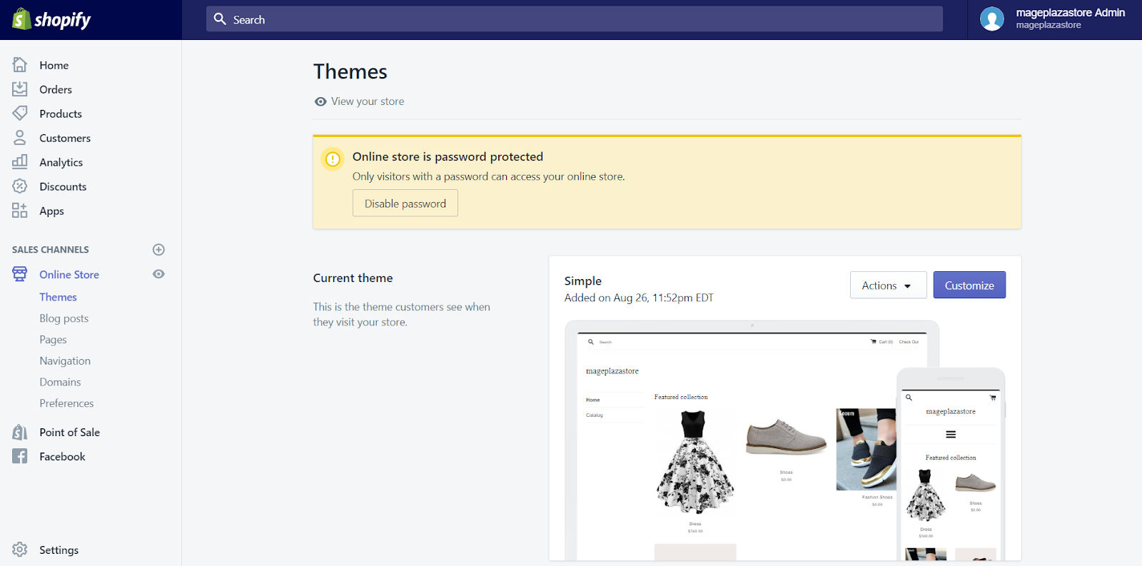Click the Analytics bar chart icon

(20, 162)
